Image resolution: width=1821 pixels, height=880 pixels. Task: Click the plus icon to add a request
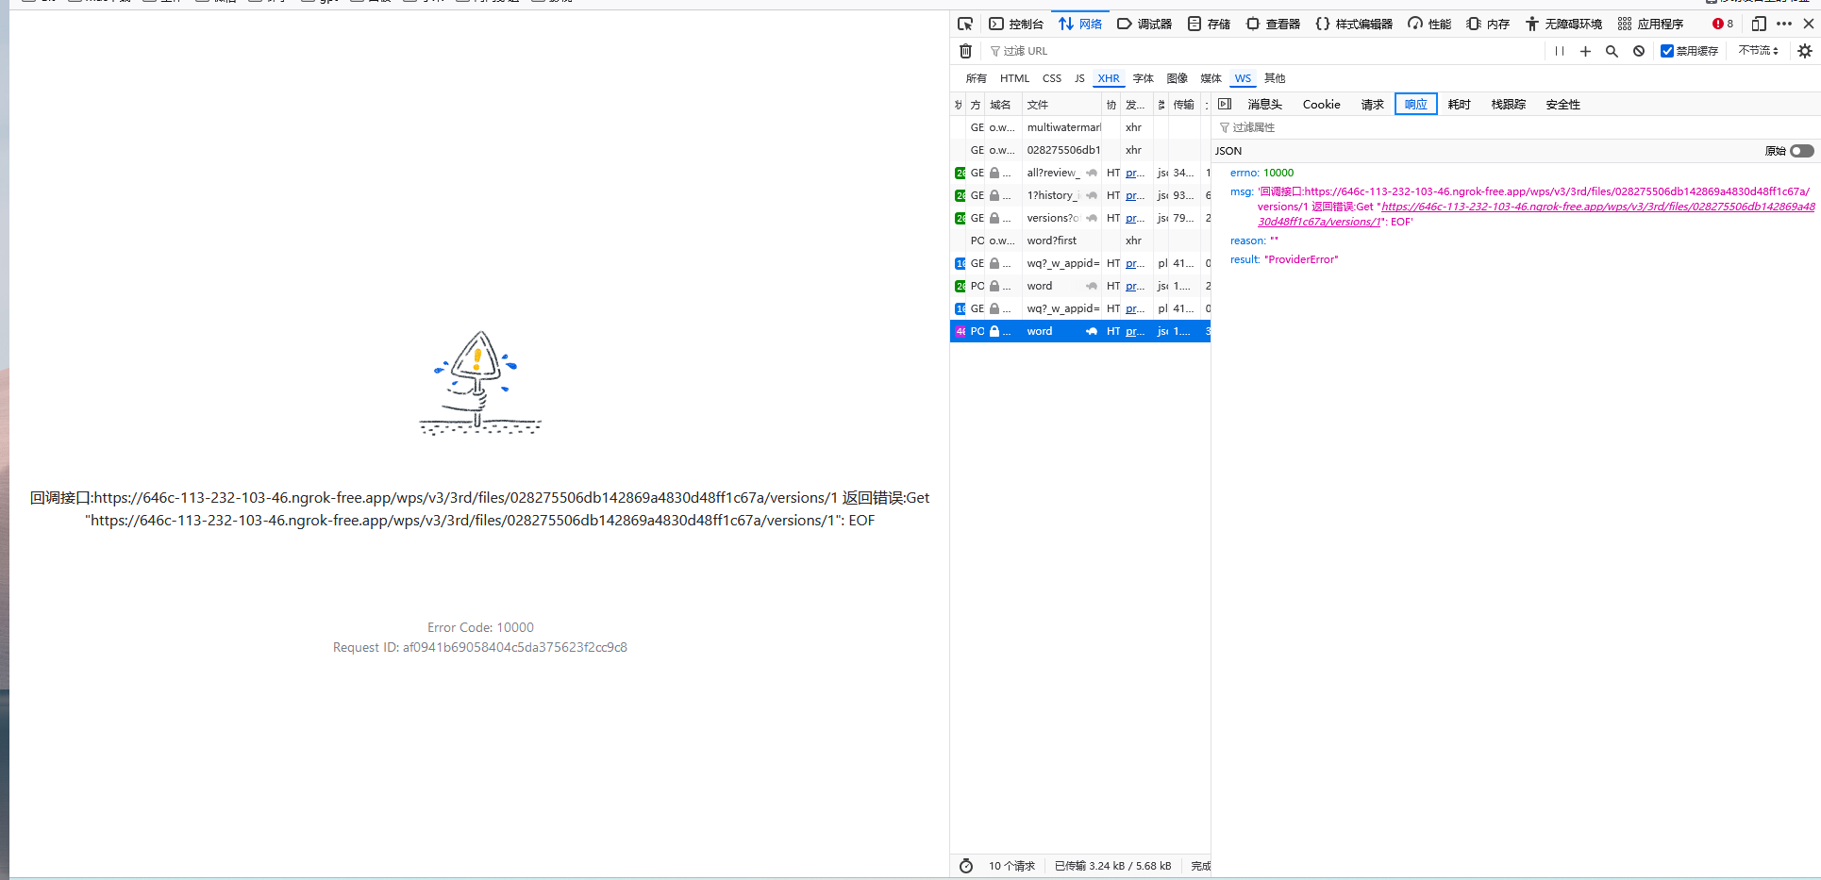[1585, 51]
